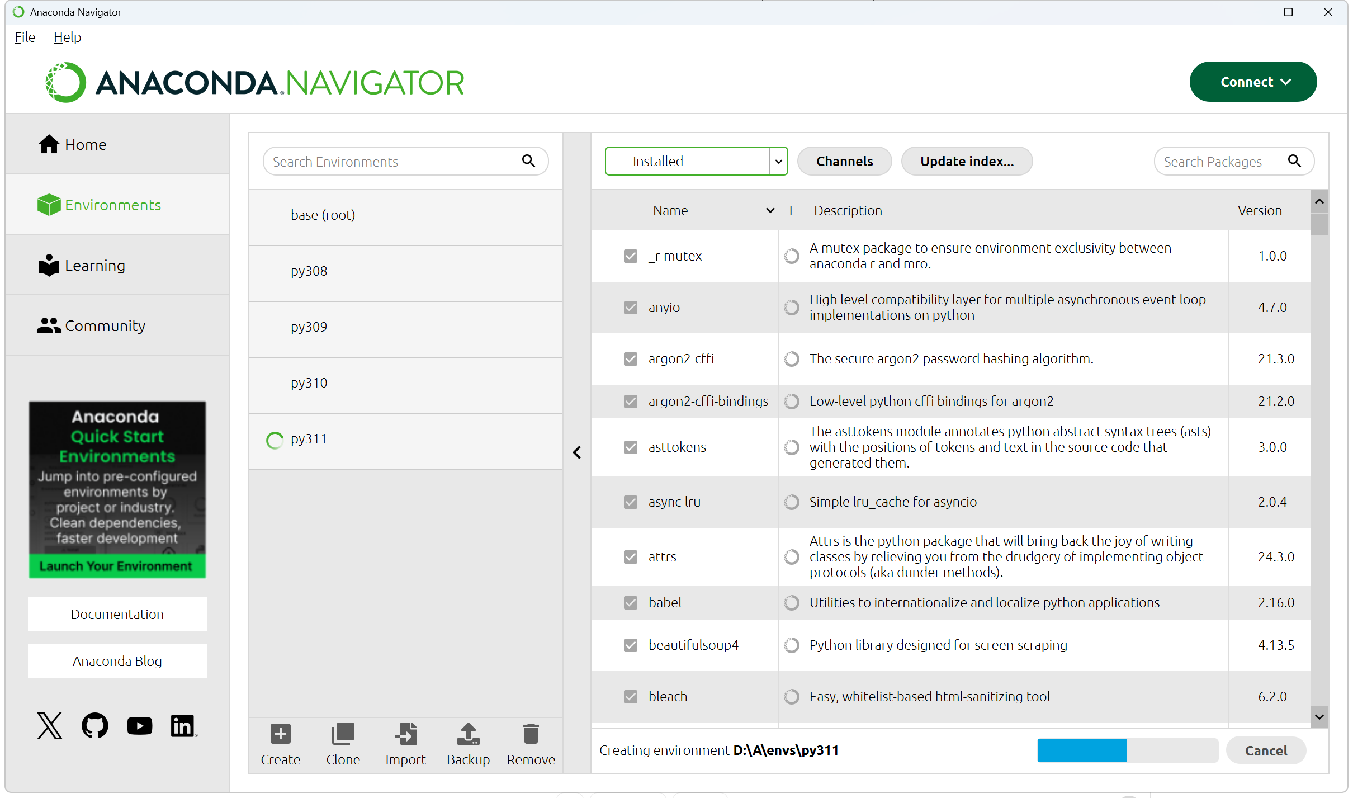The height and width of the screenshot is (798, 1353).
Task: Toggle the attrs package checkbox
Action: pyautogui.click(x=631, y=557)
